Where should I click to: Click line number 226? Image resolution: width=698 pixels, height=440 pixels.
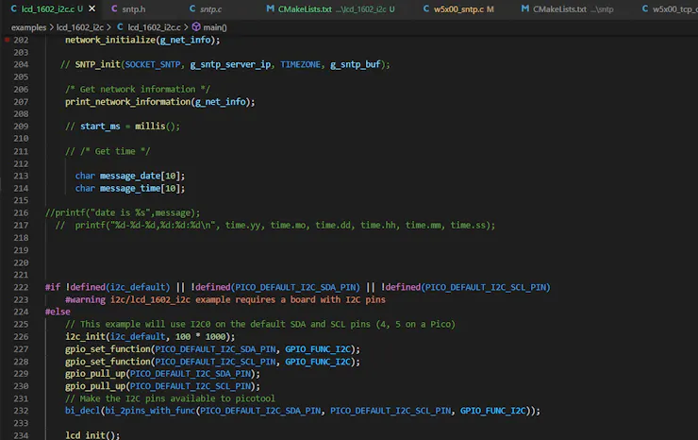pos(21,336)
